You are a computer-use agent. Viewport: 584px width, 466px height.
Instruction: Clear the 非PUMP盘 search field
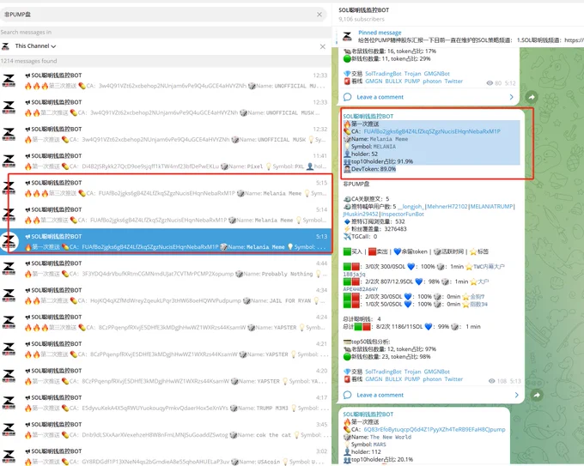[x=319, y=14]
